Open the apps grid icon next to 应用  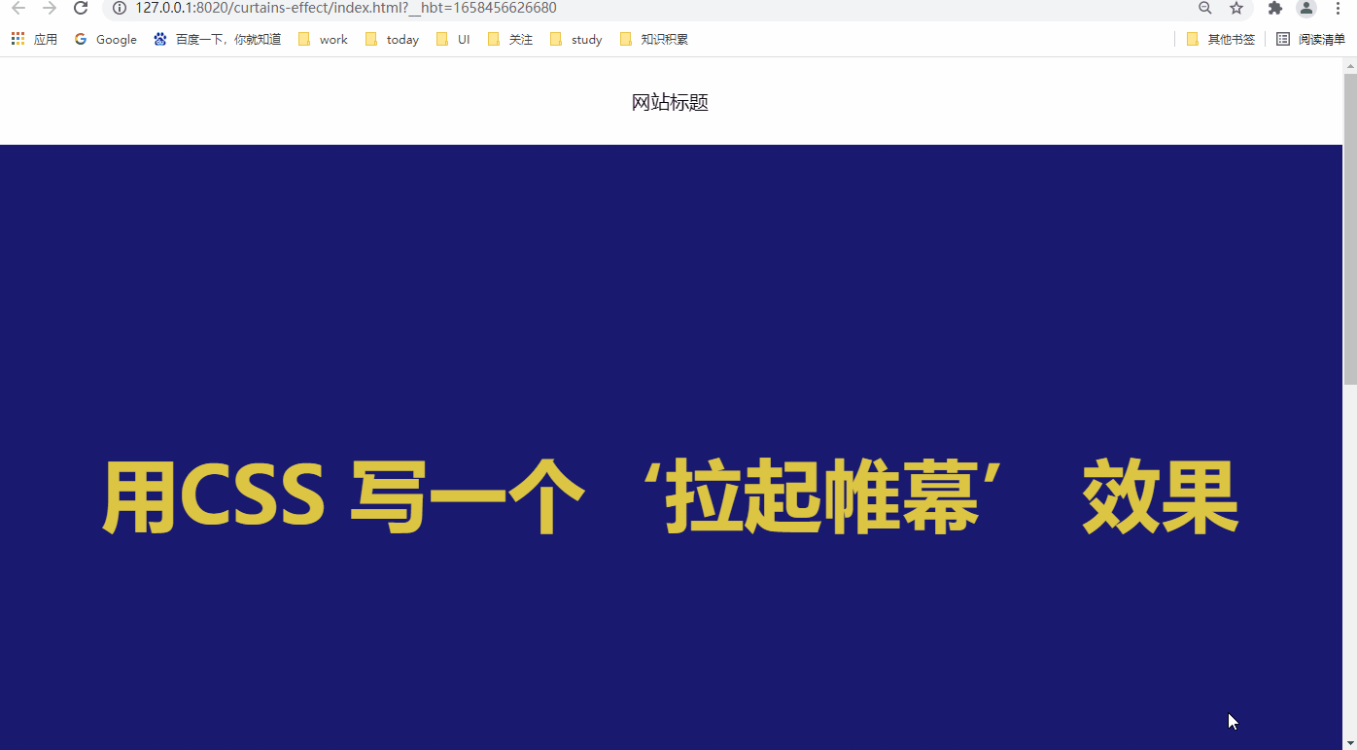point(17,39)
